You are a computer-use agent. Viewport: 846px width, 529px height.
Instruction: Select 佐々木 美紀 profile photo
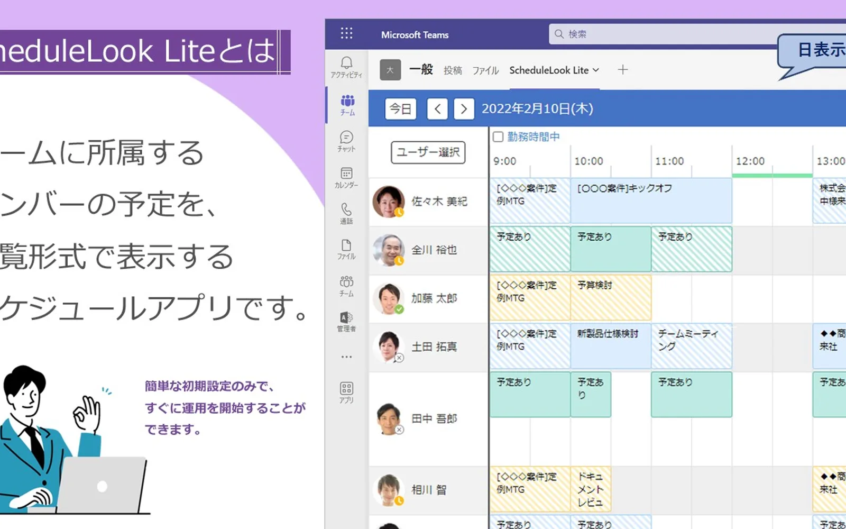[389, 202]
